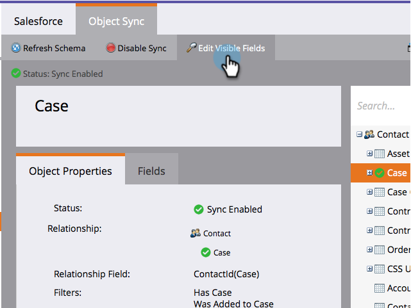Click the green check icon on Case tree item
Viewport: 411px width, 308px height.
click(380, 173)
